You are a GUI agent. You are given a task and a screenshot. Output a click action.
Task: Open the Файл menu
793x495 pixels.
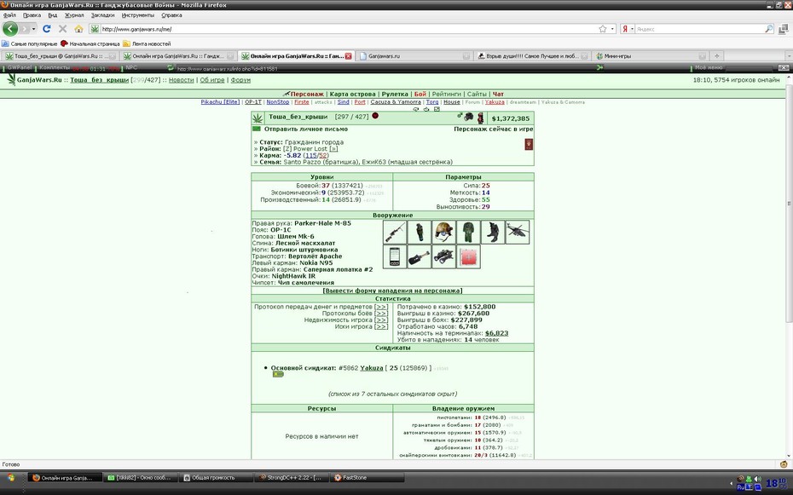(9, 15)
